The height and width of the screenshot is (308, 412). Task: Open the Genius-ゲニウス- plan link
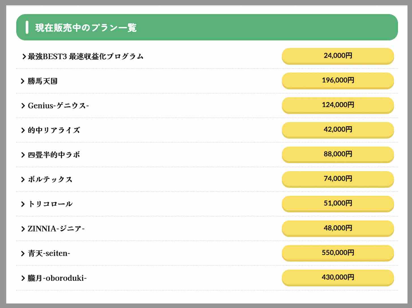coord(58,105)
